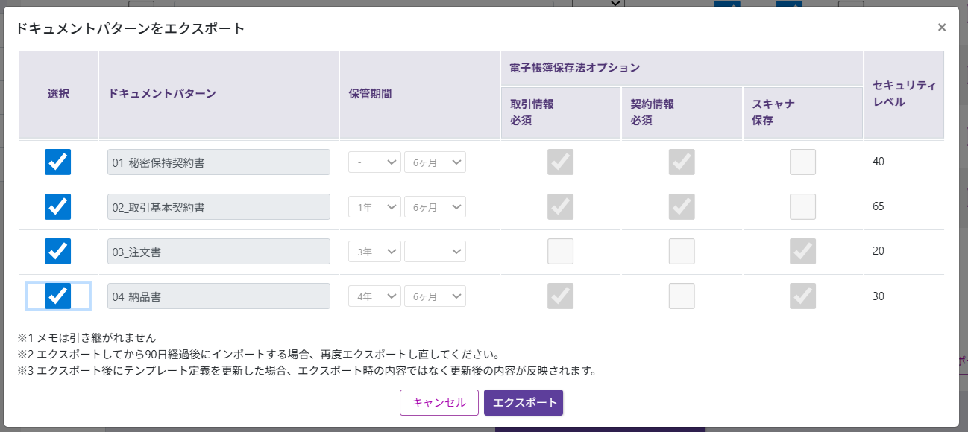
Task: Click the 03_注文書 pattern name field
Action: pyautogui.click(x=219, y=252)
